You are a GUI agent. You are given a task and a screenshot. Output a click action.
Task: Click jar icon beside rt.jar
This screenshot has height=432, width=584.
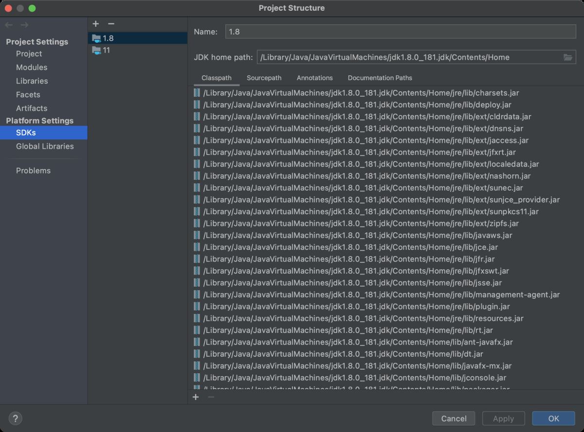click(x=197, y=330)
